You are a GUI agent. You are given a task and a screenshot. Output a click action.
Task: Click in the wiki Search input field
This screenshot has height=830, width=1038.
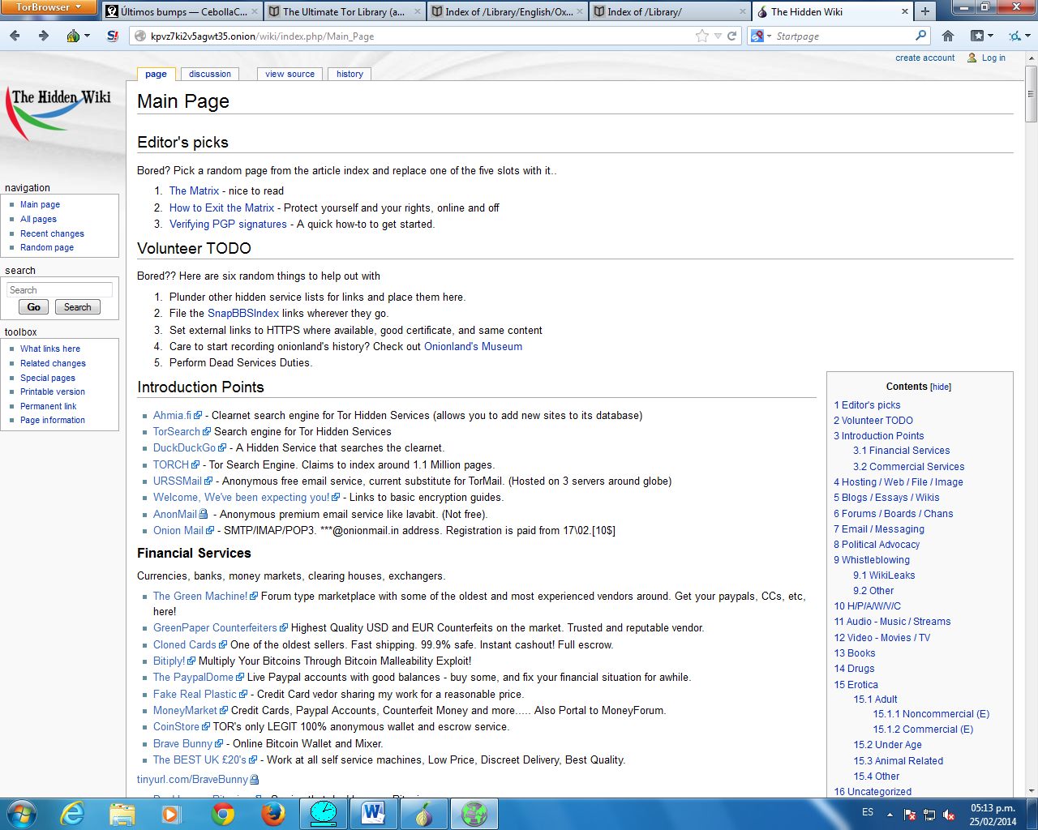coord(59,290)
